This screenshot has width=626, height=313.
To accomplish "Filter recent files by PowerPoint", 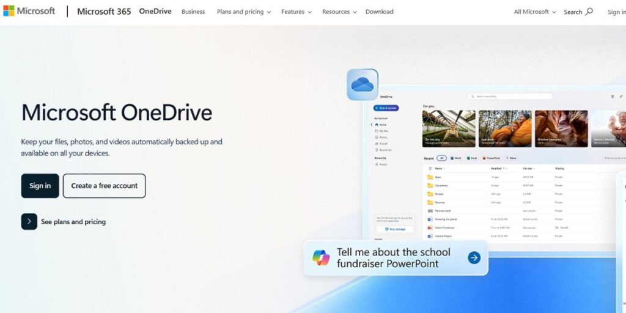I will [492, 158].
